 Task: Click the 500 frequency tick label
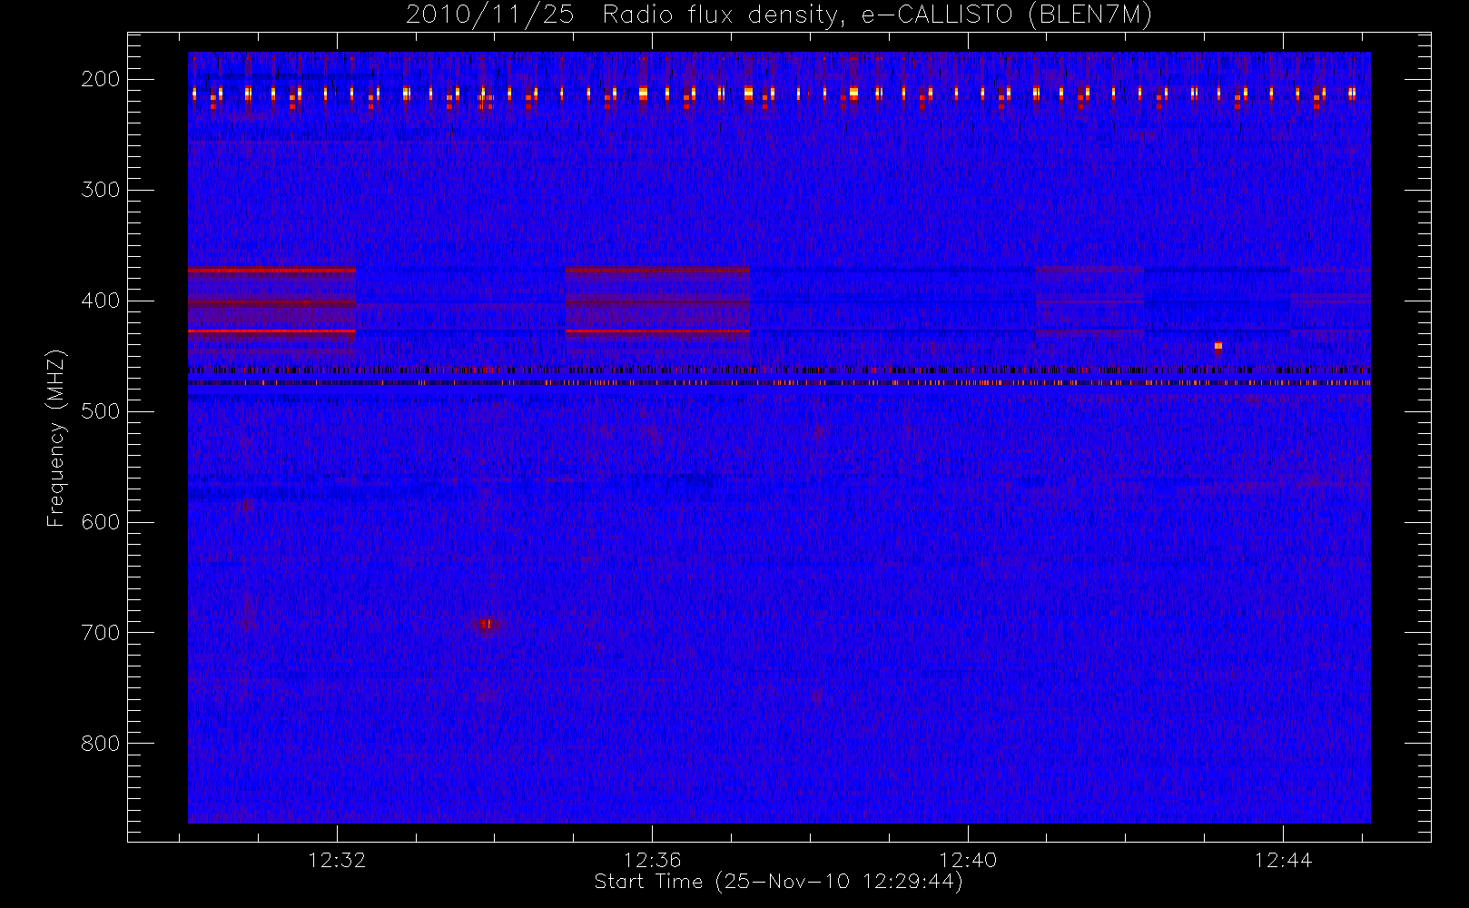click(x=101, y=411)
